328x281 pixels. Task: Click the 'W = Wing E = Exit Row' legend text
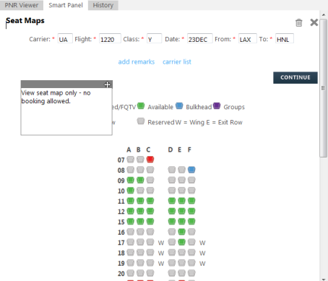click(x=209, y=122)
